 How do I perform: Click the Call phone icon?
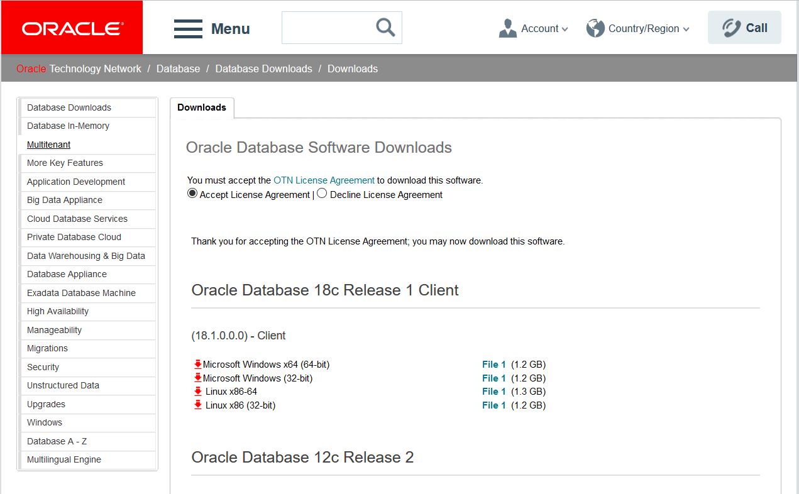point(731,28)
